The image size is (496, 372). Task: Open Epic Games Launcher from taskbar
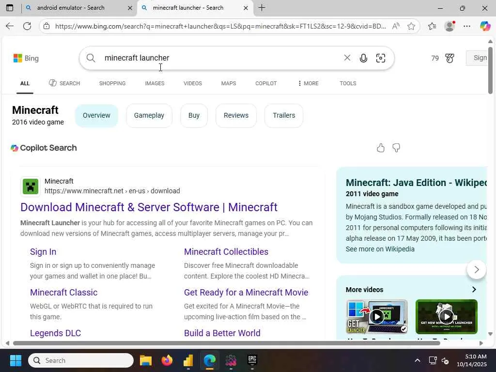coord(252,360)
